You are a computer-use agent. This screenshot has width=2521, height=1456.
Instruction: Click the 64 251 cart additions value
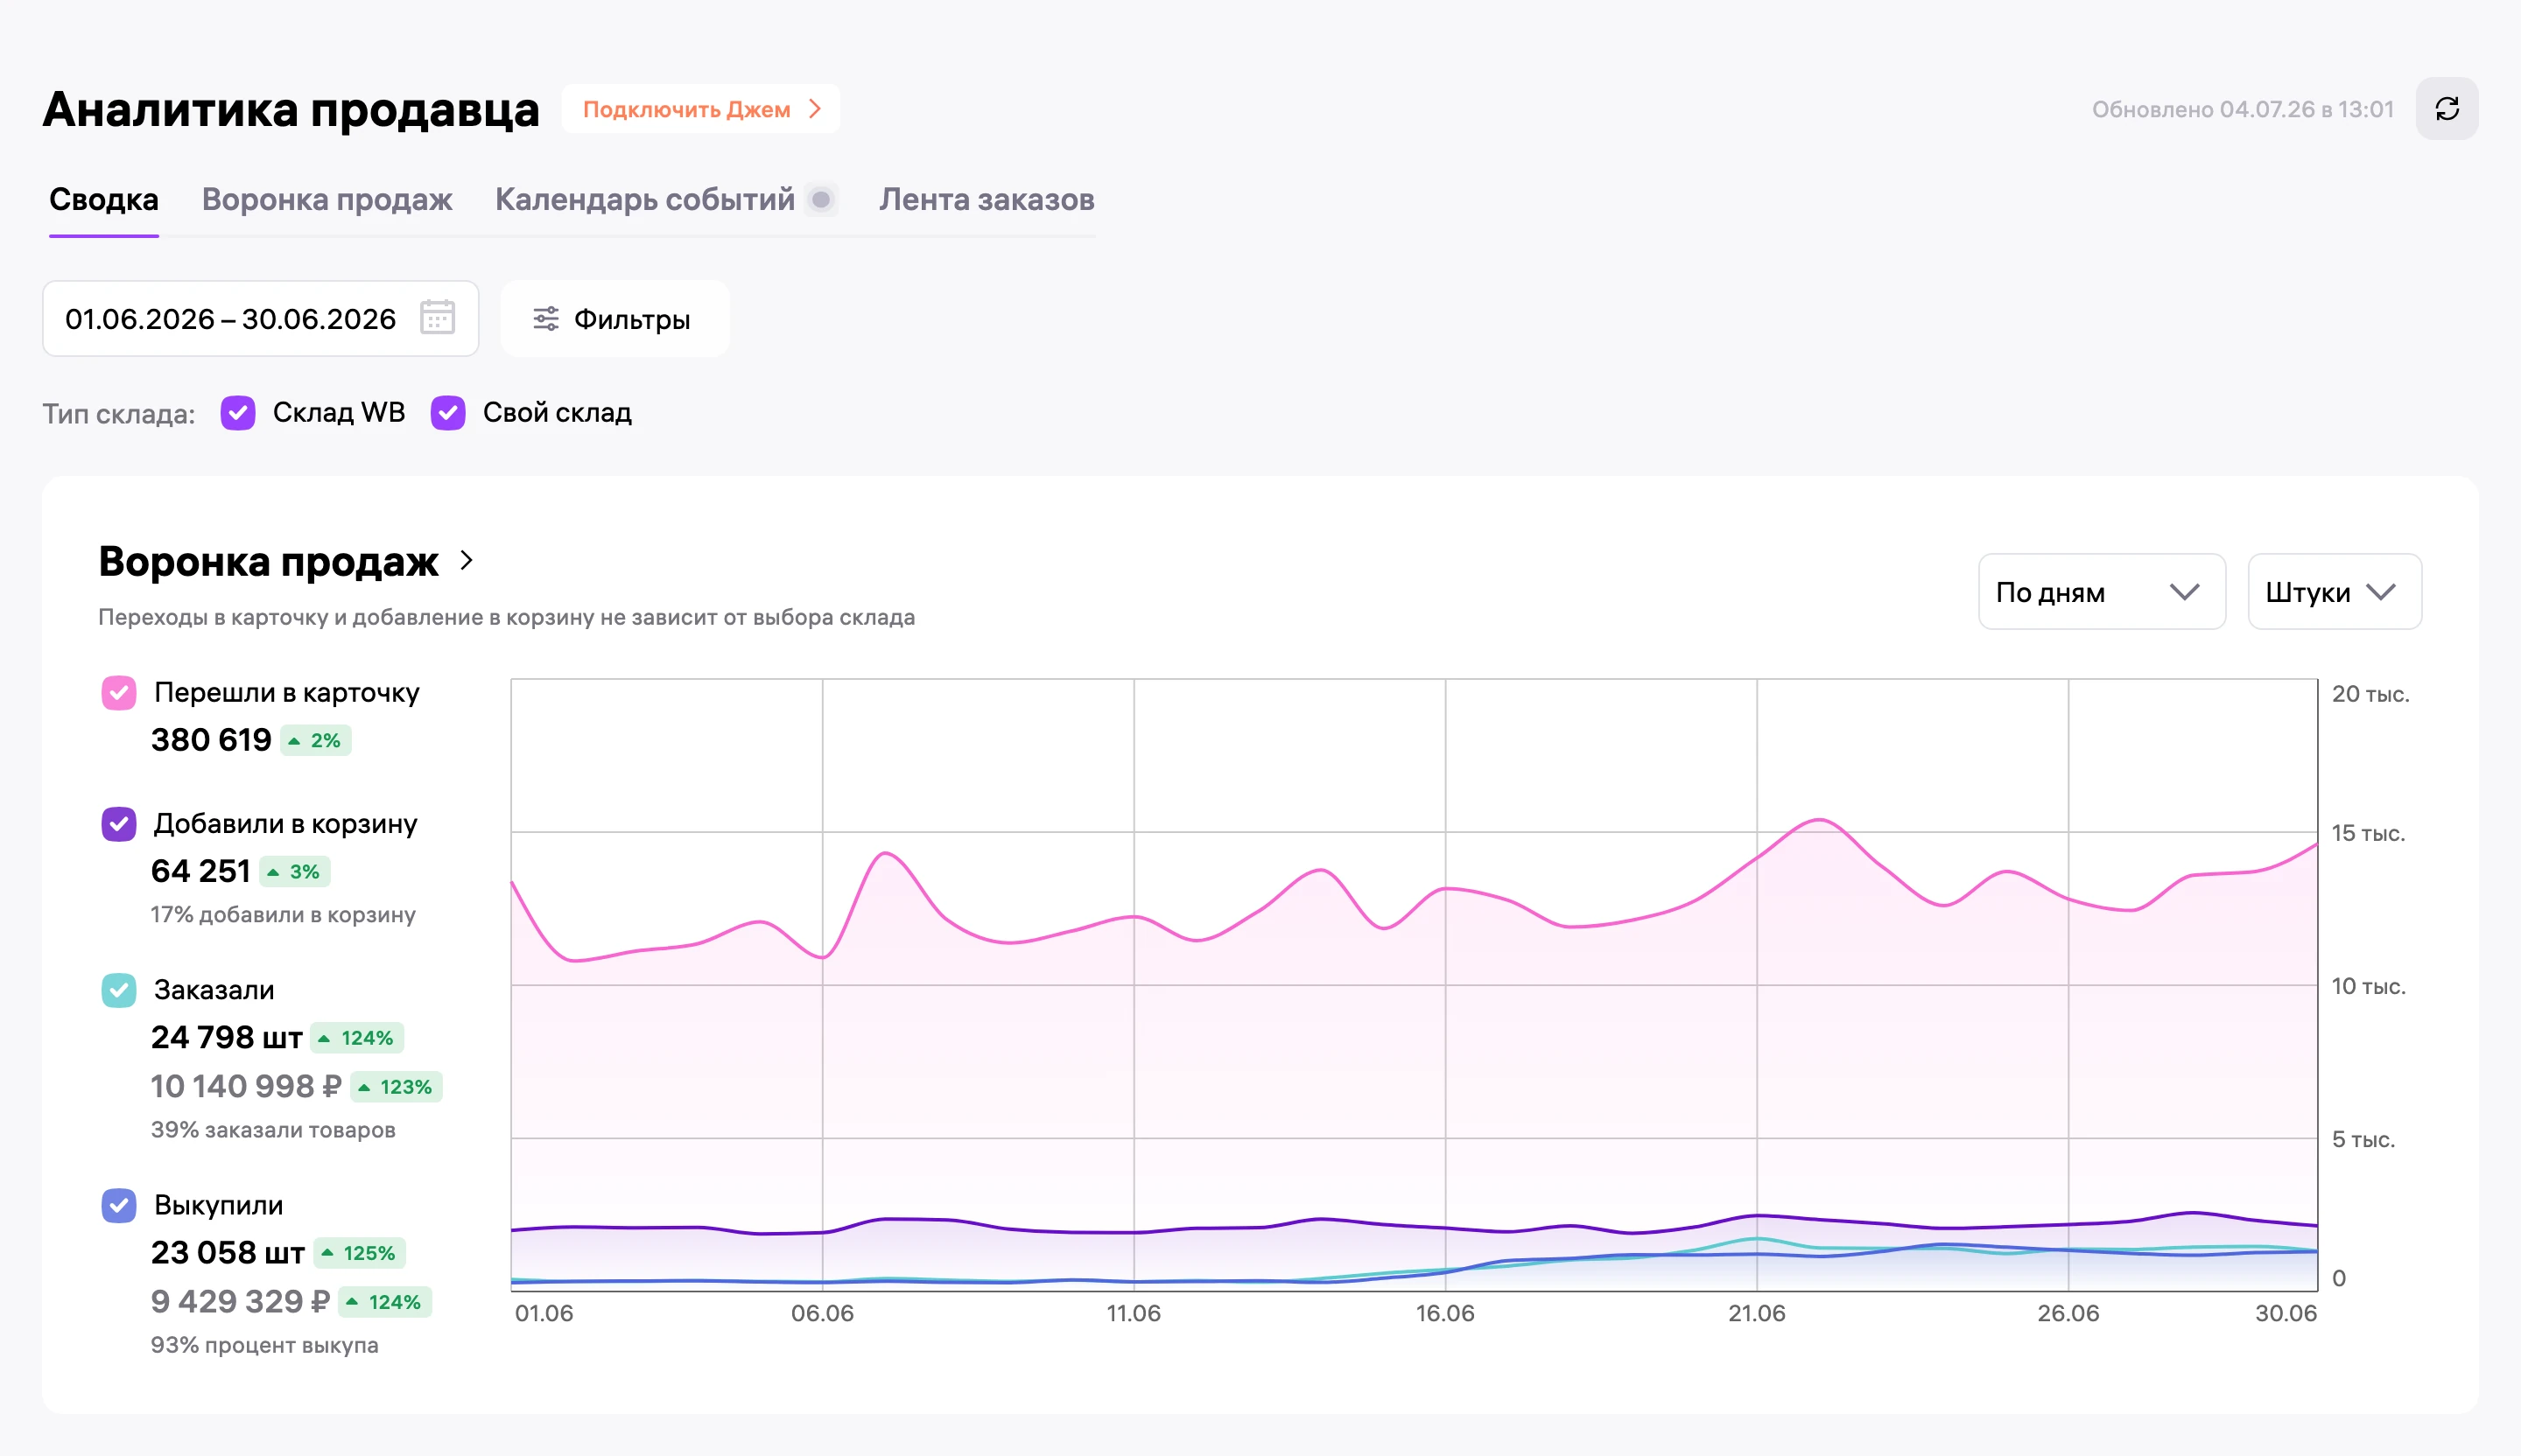click(x=200, y=871)
